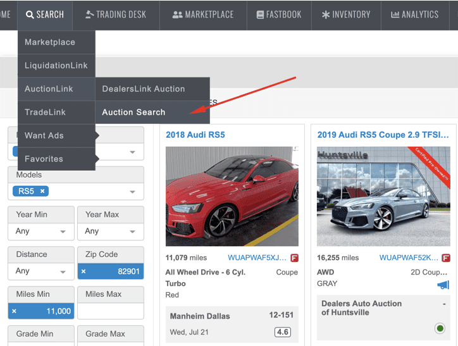Click the blue megaphone icon on GRAY listing
The height and width of the screenshot is (346, 458).
coord(443,285)
